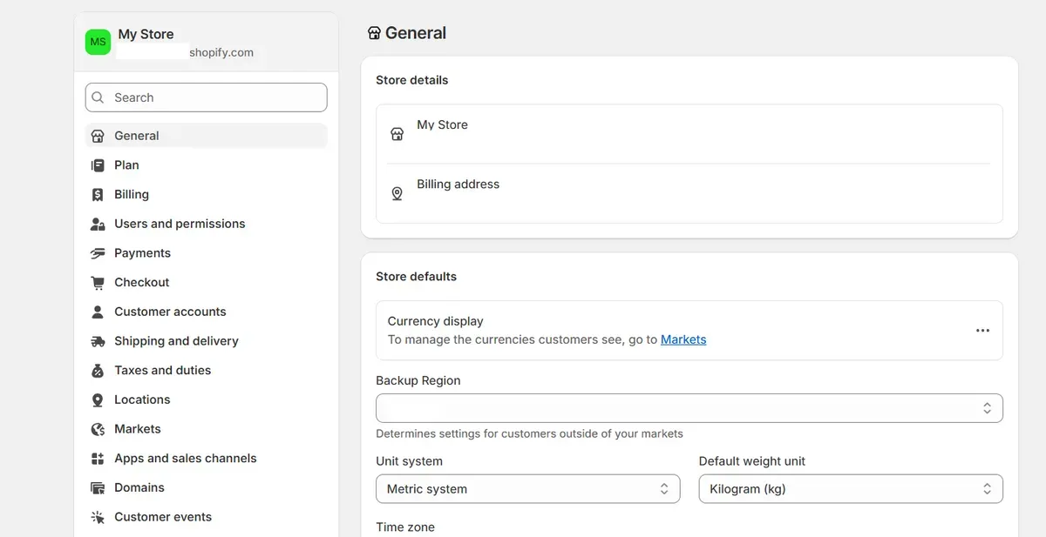
Task: Click the Checkout cart icon
Action: point(98,283)
